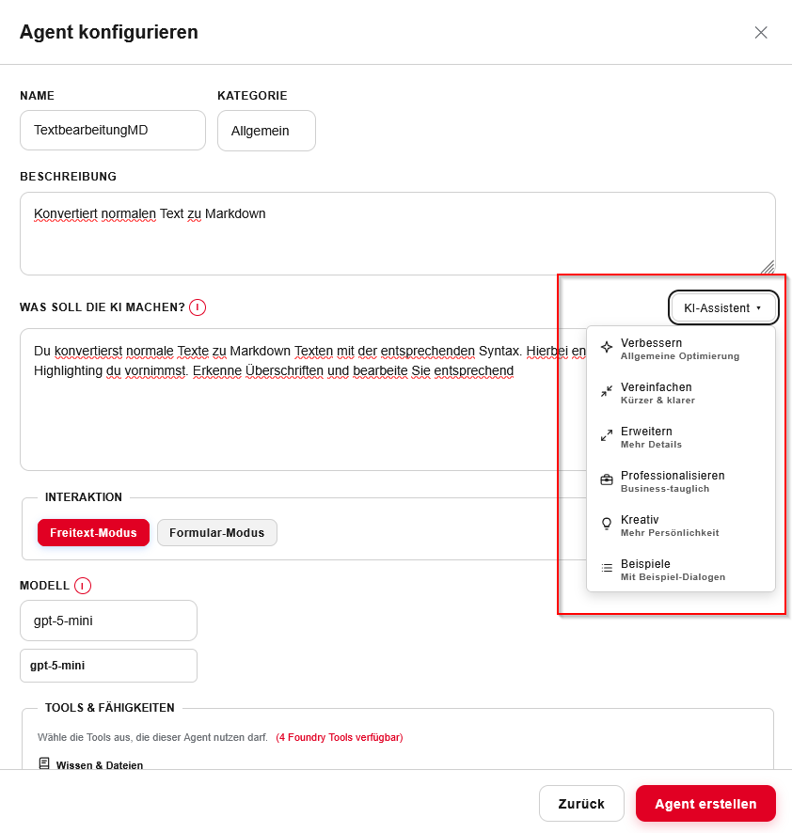
Task: Switch to Formular-Modus
Action: click(x=217, y=533)
